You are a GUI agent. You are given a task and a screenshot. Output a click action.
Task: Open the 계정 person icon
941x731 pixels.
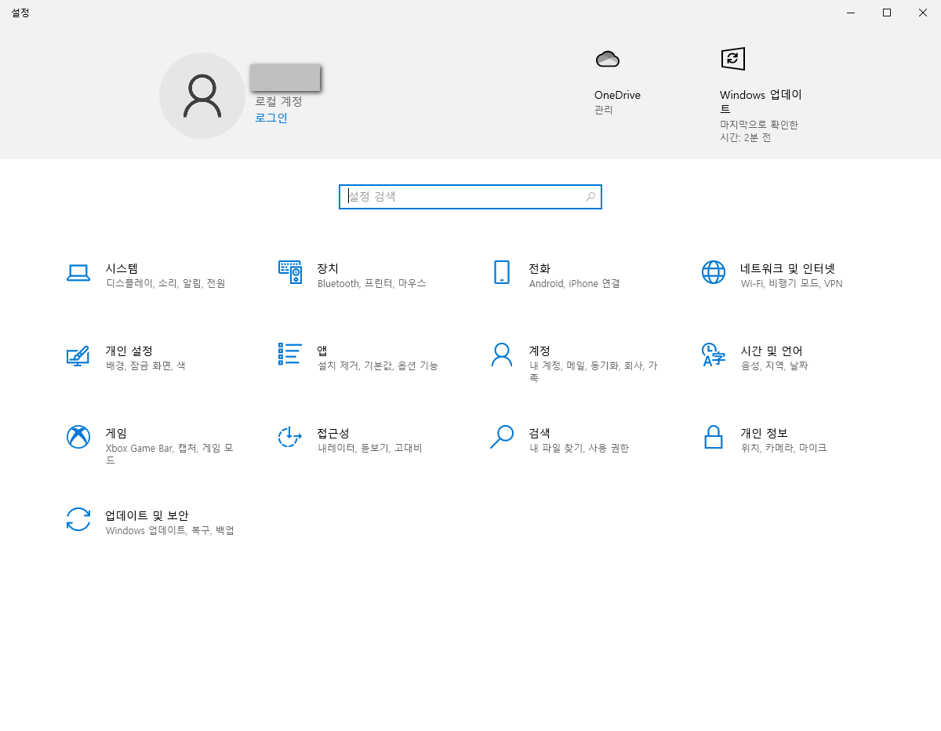pyautogui.click(x=502, y=355)
